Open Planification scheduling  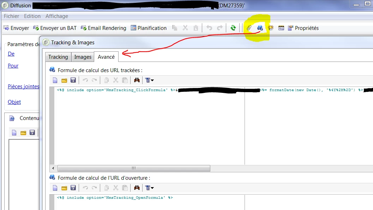pos(149,28)
